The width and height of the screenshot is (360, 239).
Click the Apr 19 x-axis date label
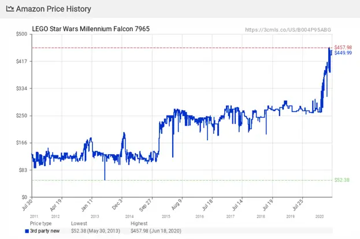point(56,205)
